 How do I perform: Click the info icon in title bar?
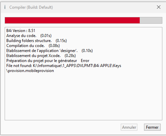pyautogui.click(x=5, y=7)
